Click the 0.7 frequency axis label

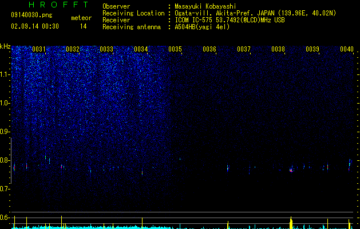tap(5, 189)
